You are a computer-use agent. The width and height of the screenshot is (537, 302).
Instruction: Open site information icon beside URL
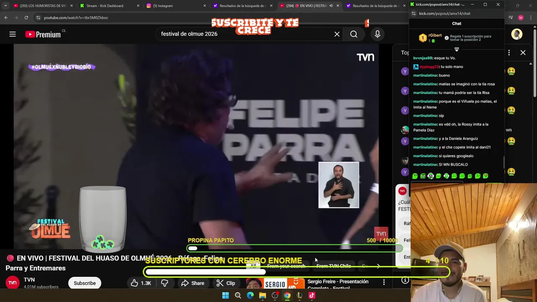(x=38, y=18)
